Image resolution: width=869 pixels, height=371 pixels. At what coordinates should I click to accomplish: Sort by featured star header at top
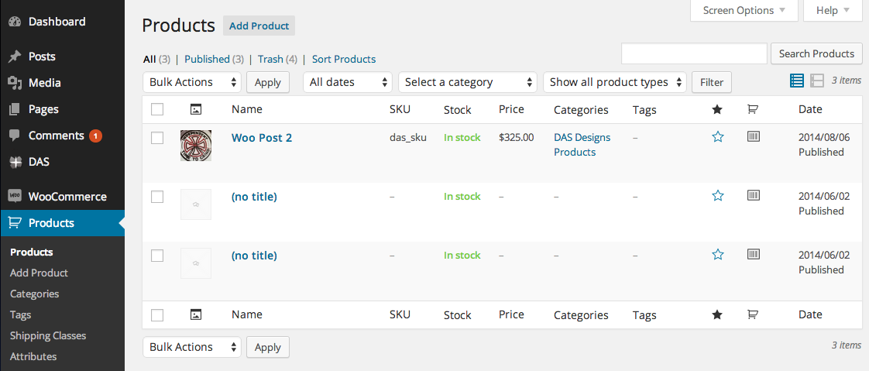point(717,110)
